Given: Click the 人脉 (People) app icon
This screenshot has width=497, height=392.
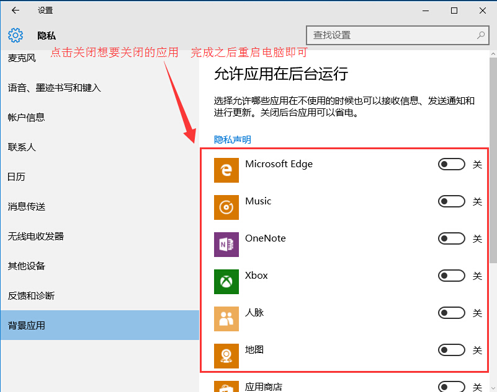Looking at the screenshot, I should point(226,319).
